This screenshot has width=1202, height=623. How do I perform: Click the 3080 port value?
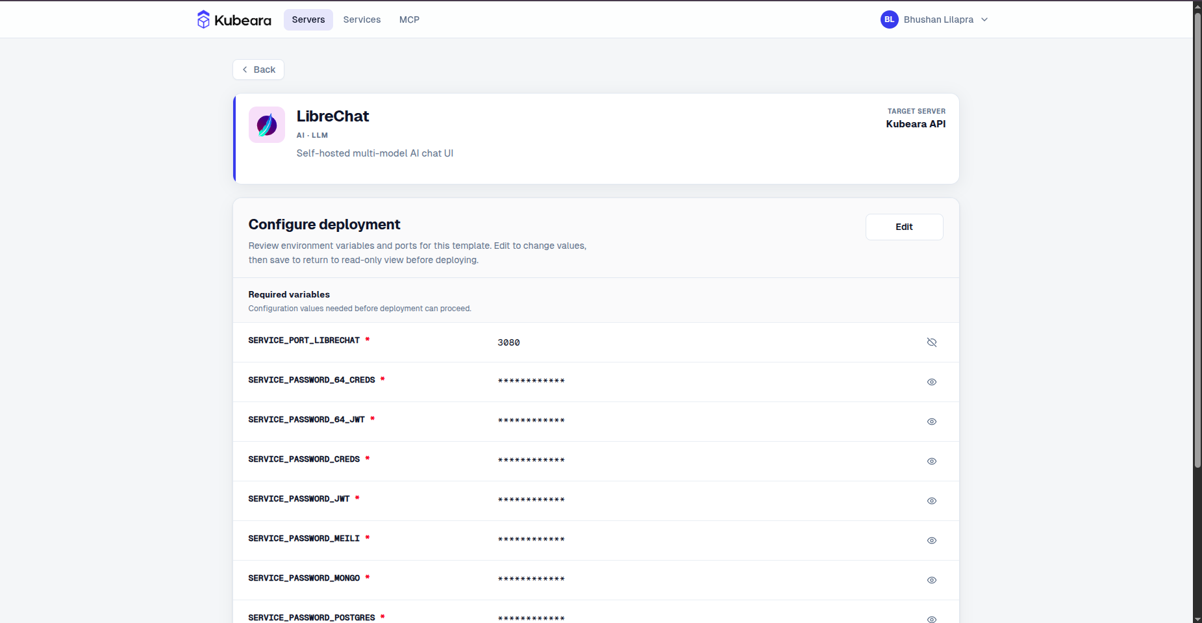508,342
